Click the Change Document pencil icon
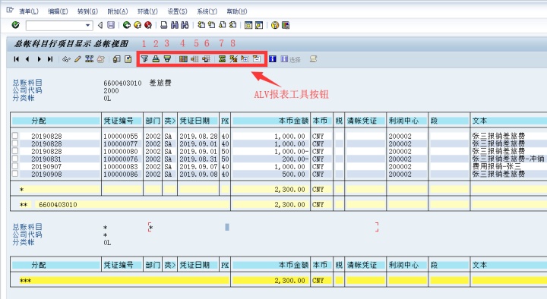Image resolution: width=547 pixels, height=299 pixels. point(77,59)
